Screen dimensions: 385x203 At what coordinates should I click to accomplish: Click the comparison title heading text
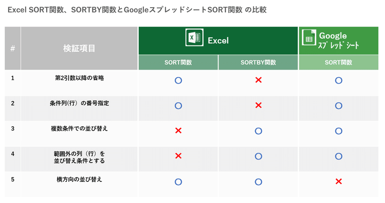point(137,10)
